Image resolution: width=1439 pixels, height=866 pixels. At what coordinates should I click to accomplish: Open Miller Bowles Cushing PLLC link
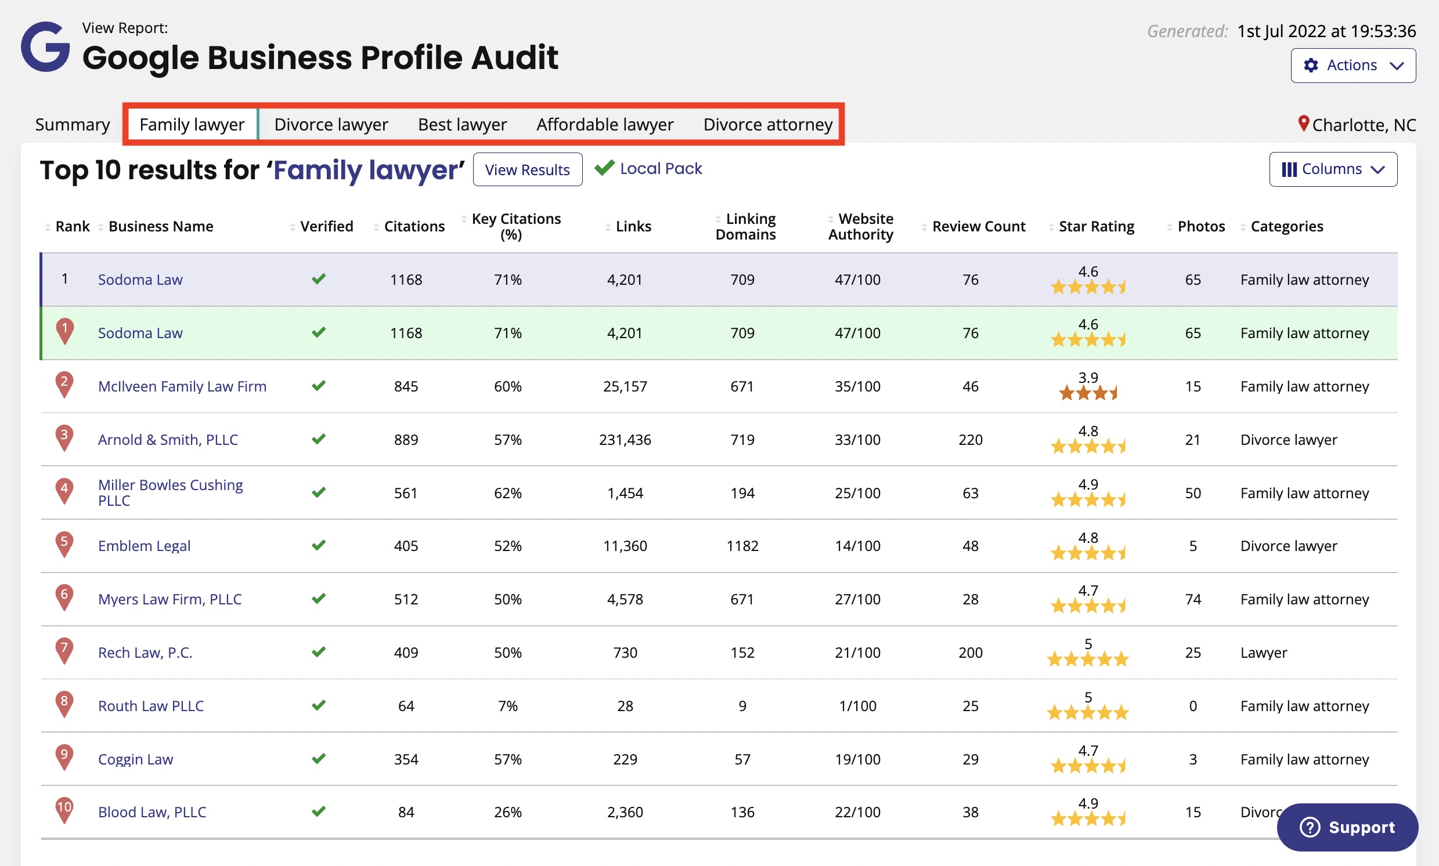click(171, 492)
